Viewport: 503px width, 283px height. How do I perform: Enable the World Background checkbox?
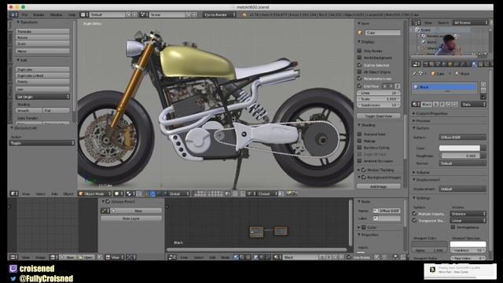360,57
